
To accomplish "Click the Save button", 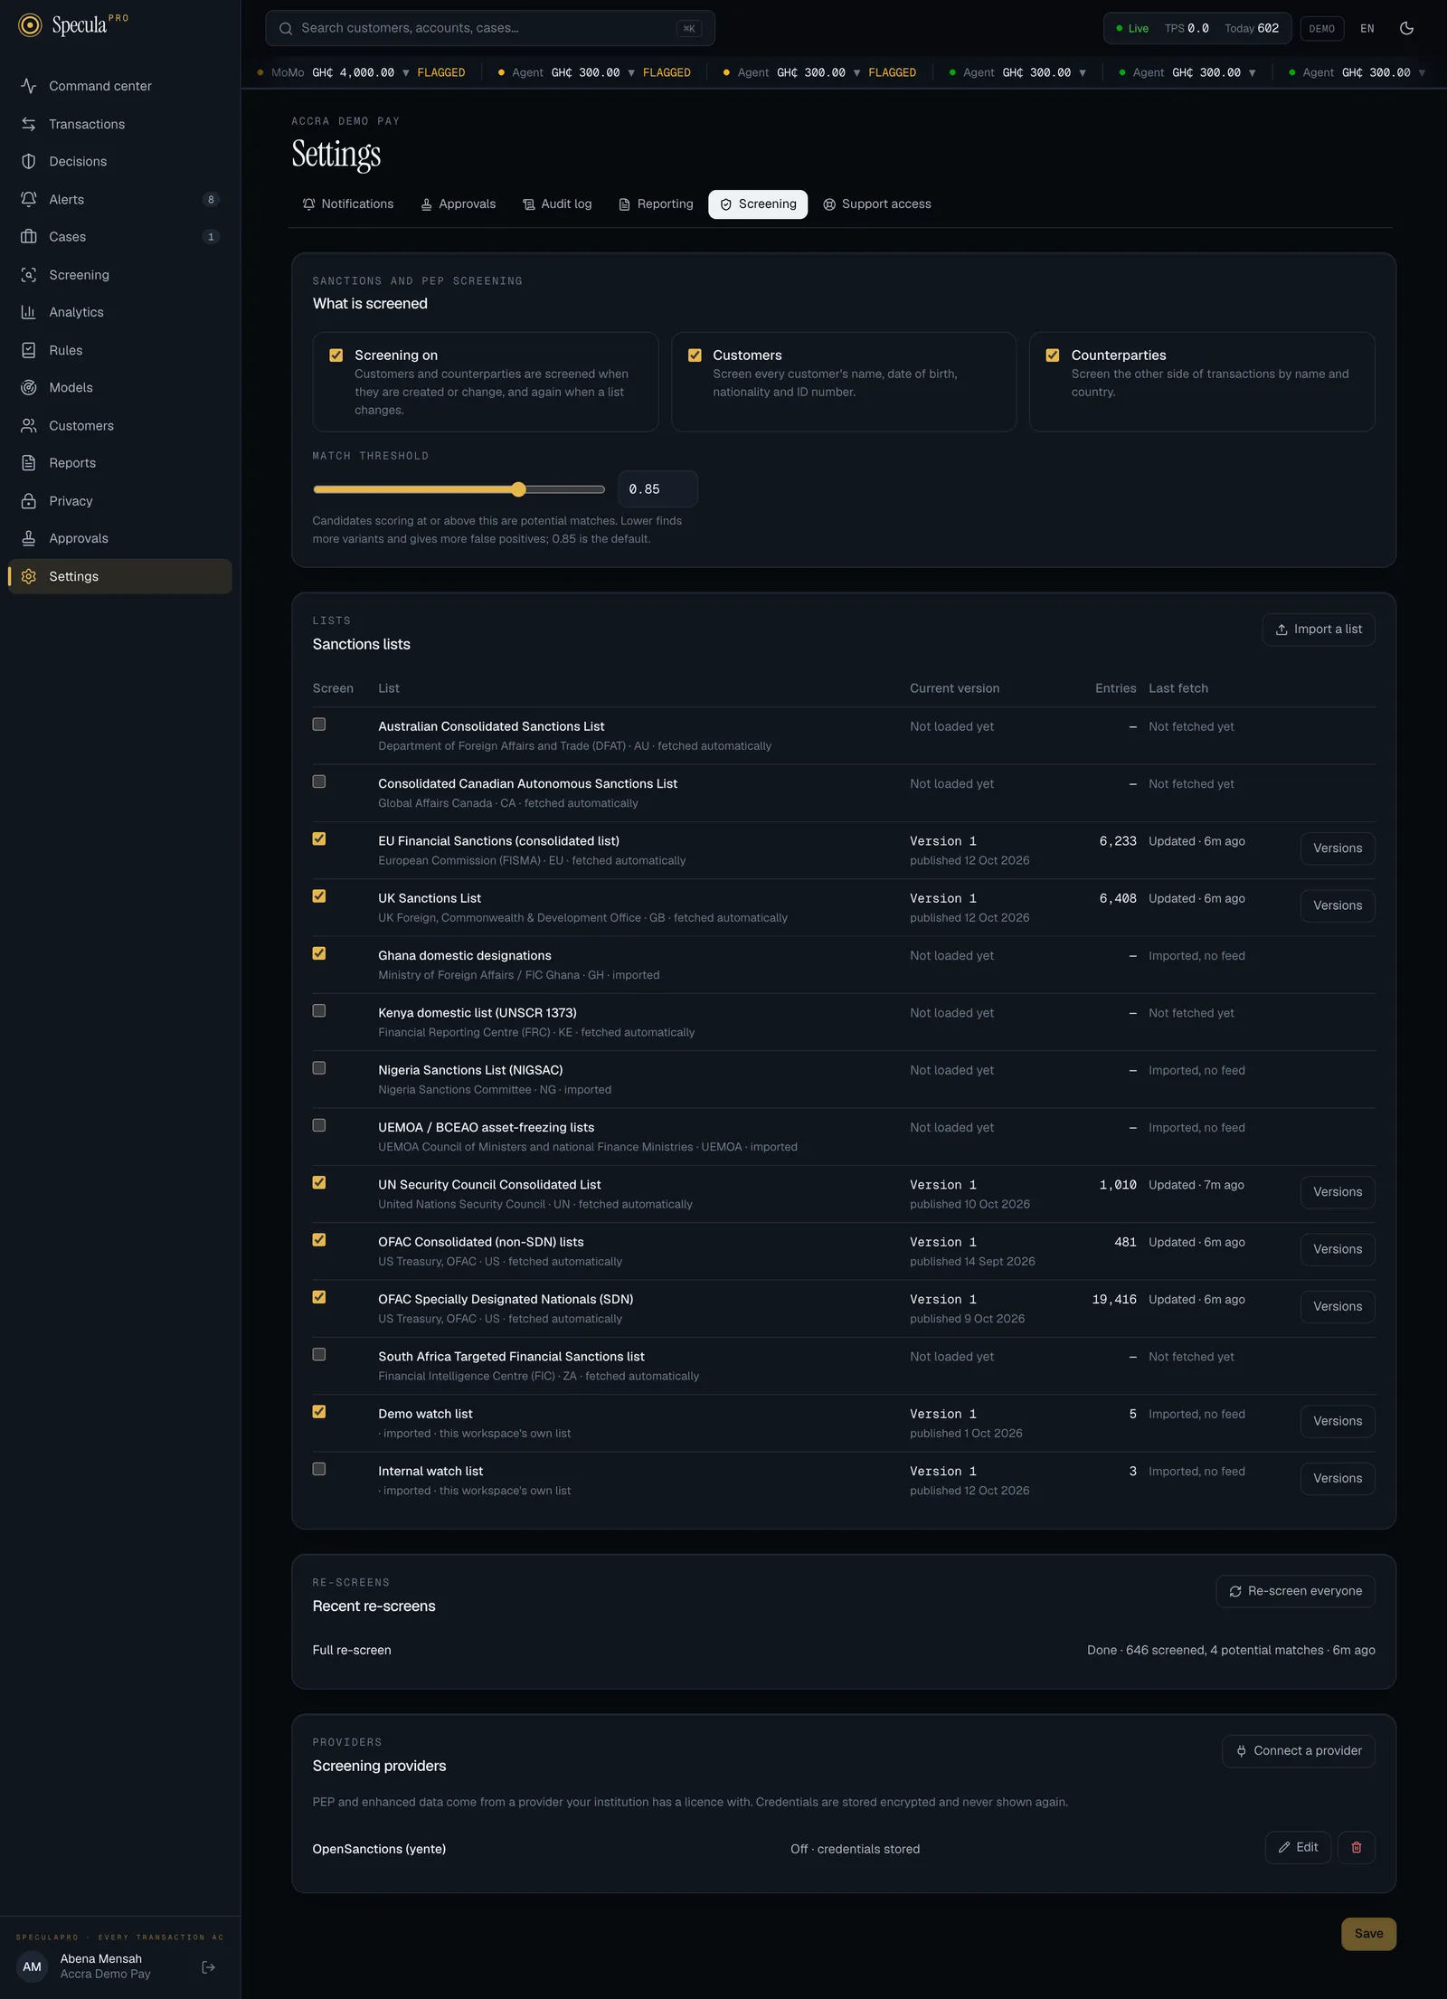I will pyautogui.click(x=1368, y=1934).
